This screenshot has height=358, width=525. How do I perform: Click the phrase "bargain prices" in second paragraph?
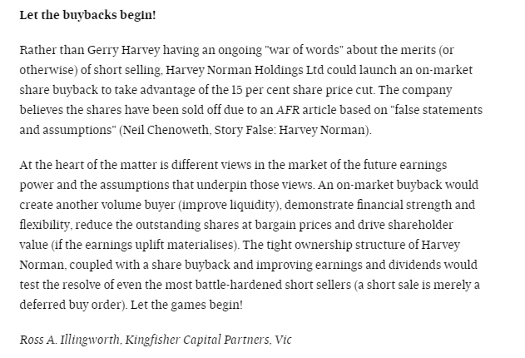[x=293, y=225]
